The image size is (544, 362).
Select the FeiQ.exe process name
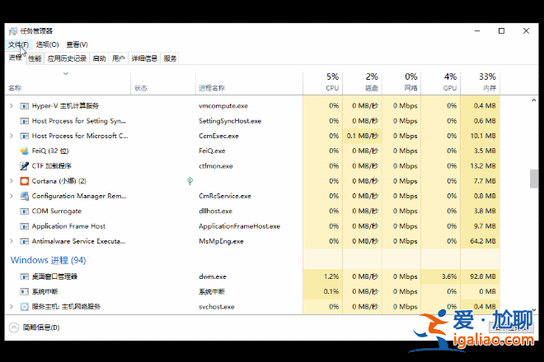click(212, 151)
